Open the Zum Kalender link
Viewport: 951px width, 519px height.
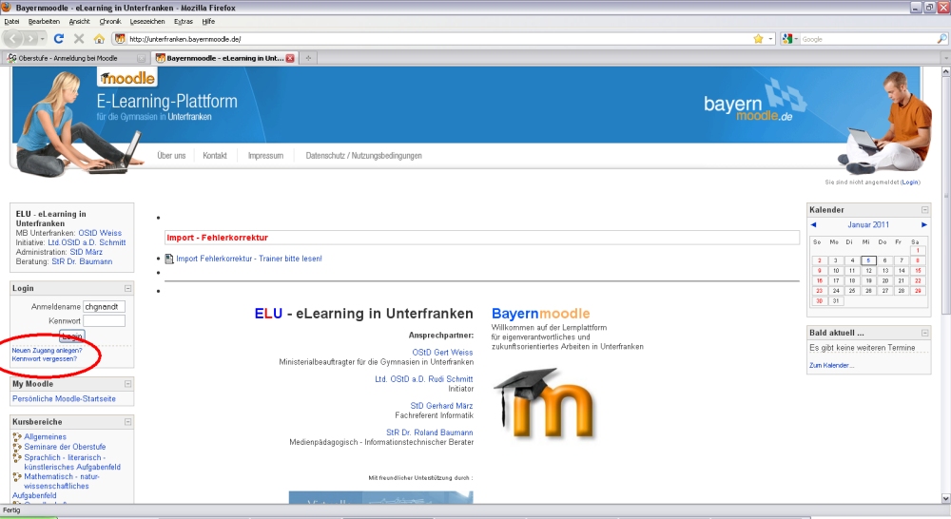831,366
